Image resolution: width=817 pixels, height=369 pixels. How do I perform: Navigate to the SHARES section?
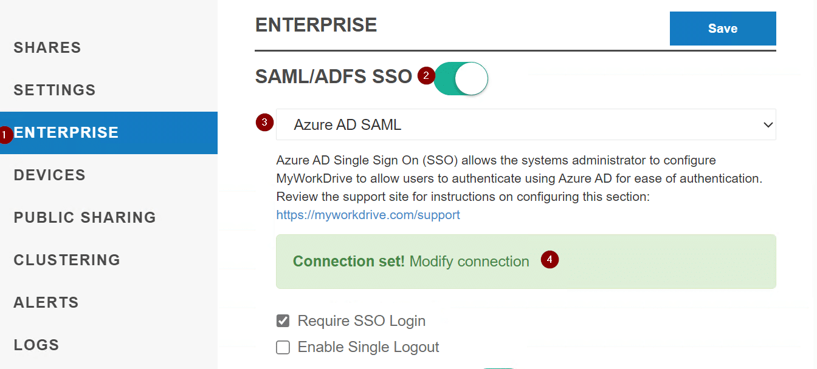pos(47,47)
